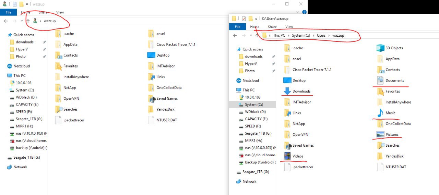Click Up arrow in right window
This screenshot has height=195, width=439.
257,35
